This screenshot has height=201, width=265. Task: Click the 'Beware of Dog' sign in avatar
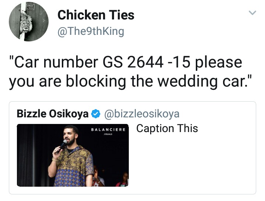(x=31, y=7)
